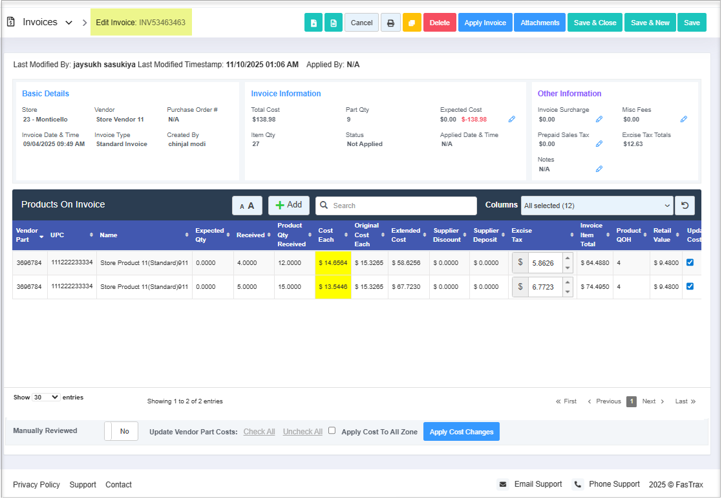Toggle the Manually Reviewed switch
Screen dimensions: 722x499
click(121, 431)
